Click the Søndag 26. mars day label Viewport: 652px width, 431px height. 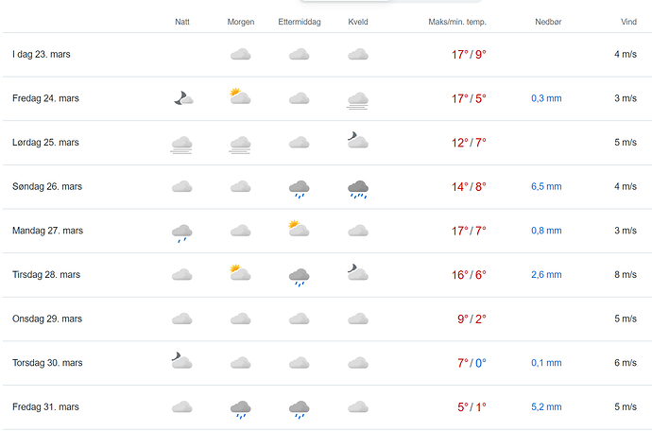pos(47,186)
